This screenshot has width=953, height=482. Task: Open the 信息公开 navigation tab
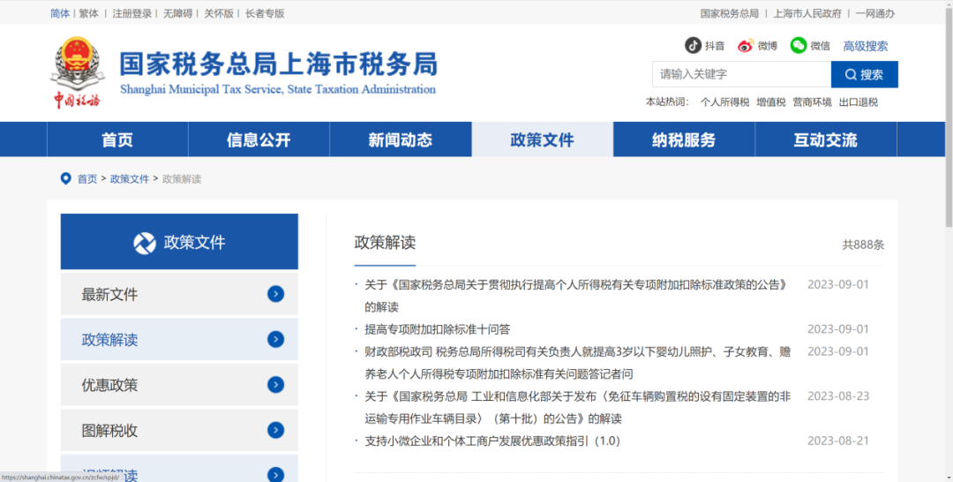259,139
